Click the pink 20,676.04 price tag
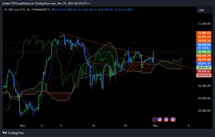The image size is (215, 137). (204, 75)
